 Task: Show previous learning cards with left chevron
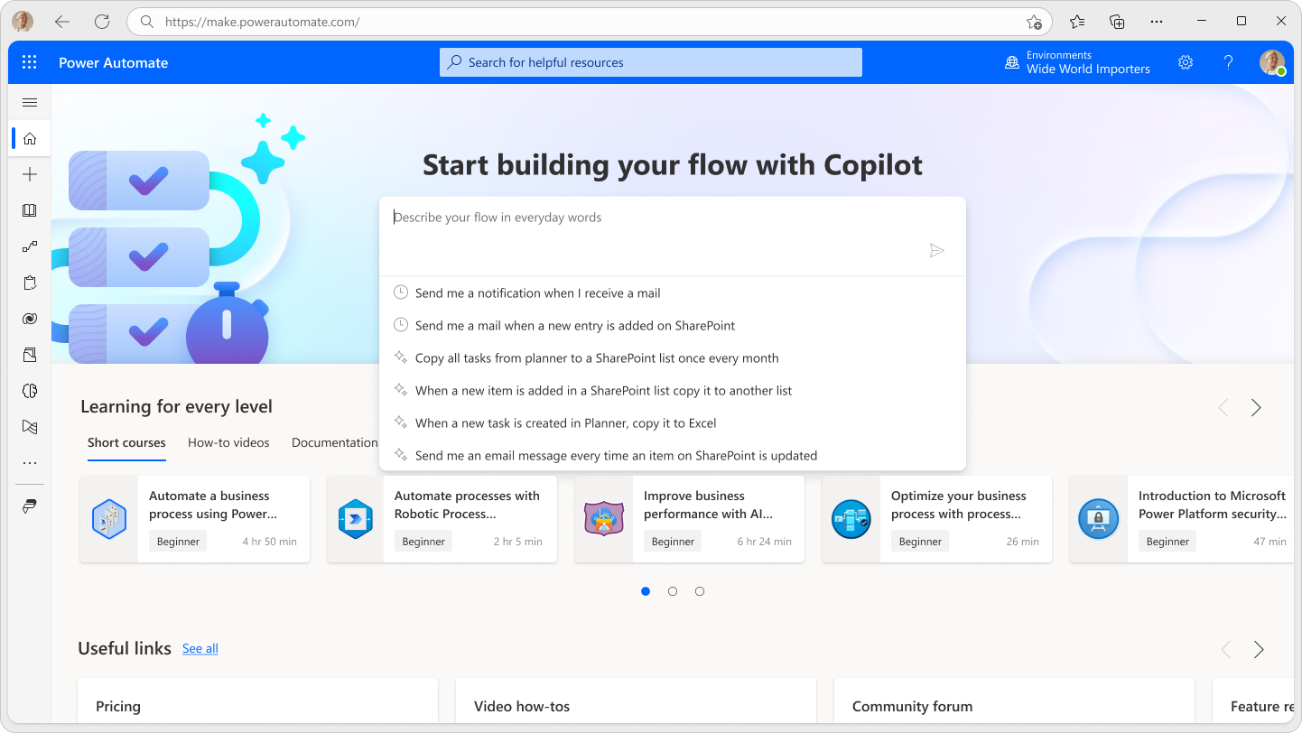coord(1223,408)
